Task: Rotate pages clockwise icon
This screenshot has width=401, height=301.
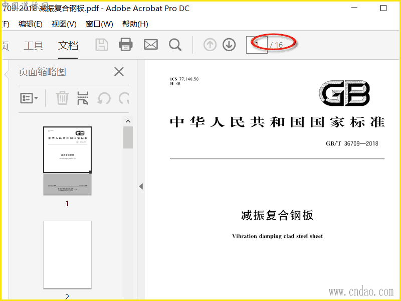Action: pos(124,98)
